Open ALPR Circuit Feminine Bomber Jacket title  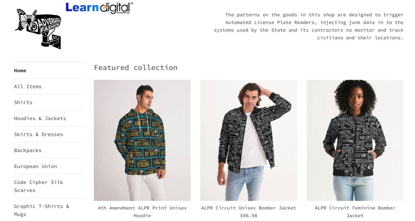355,212
